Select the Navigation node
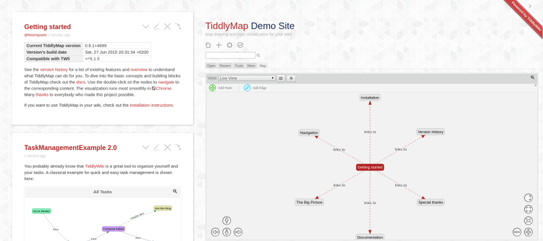The height and width of the screenshot is (241, 543). [309, 133]
